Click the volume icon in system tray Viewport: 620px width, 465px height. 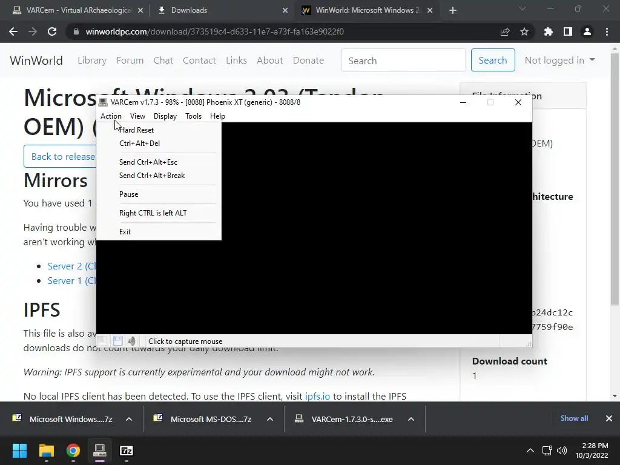[561, 450]
